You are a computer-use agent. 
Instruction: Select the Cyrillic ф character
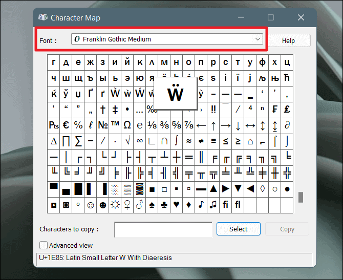coord(263,62)
